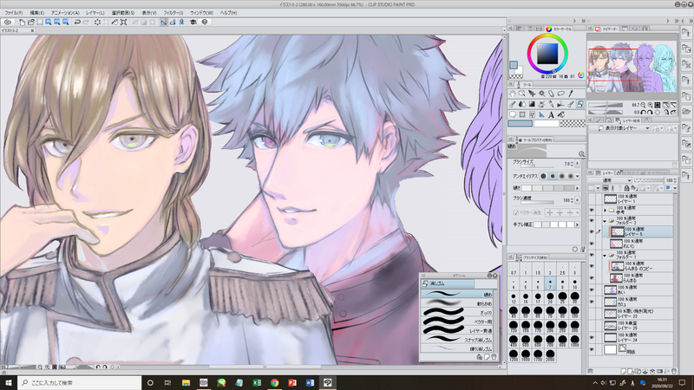Viewport: 694px width, 390px height.
Task: Click the CLIP STUDIO launcher icon
Action: [8, 23]
